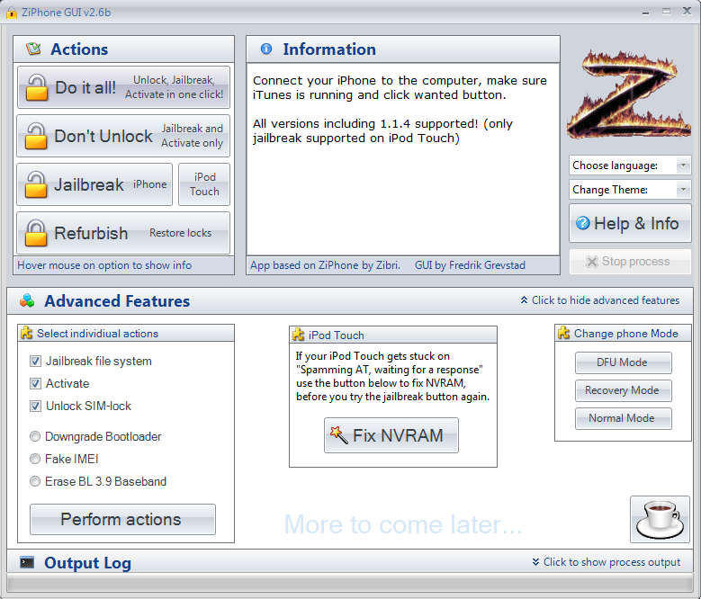The width and height of the screenshot is (701, 599).
Task: Click 'App based on ZiPhone by Zibri.' text
Action: pyautogui.click(x=325, y=265)
